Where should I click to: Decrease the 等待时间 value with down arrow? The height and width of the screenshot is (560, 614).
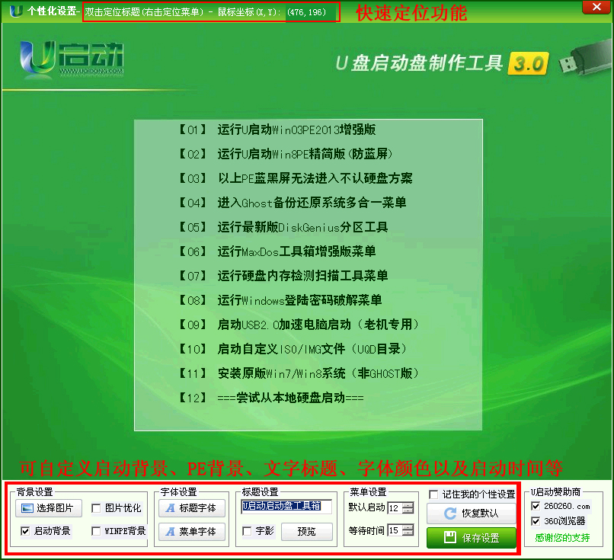coord(408,533)
